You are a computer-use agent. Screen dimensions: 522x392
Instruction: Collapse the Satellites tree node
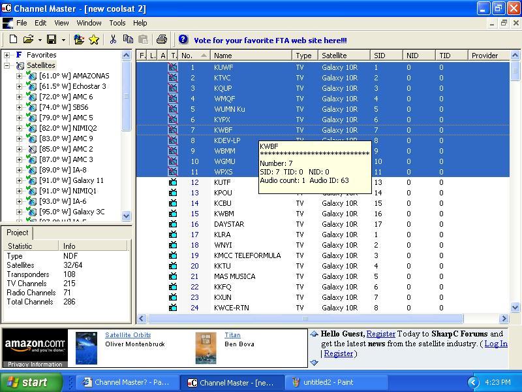click(7, 66)
